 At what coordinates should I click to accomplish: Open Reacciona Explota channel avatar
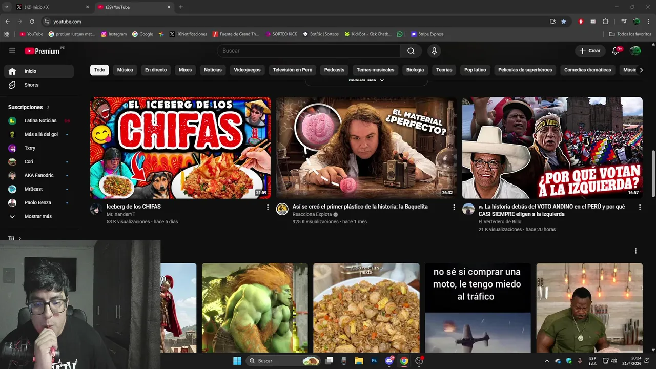[282, 209]
